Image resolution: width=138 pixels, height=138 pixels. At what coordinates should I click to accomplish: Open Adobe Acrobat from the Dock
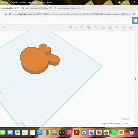tap(77, 132)
